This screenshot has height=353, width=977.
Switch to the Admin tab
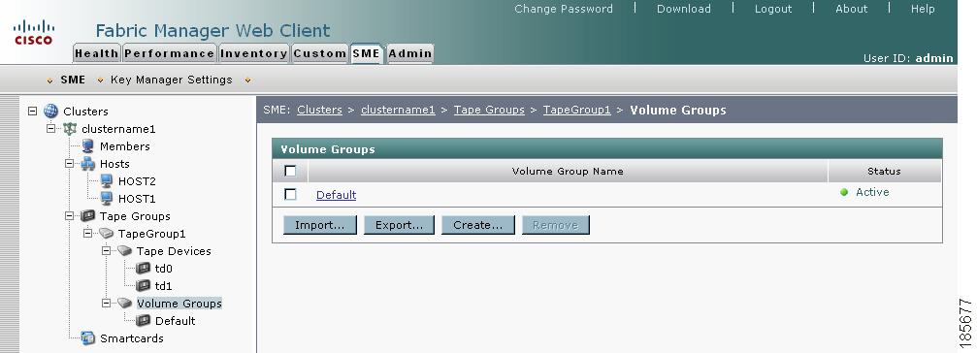point(410,53)
